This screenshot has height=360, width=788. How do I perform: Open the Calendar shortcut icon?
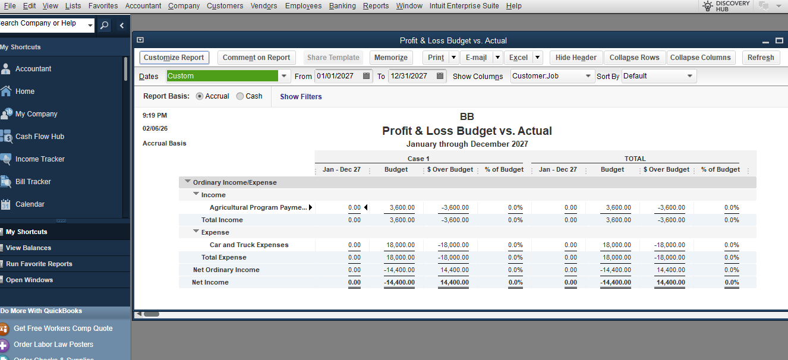point(6,204)
